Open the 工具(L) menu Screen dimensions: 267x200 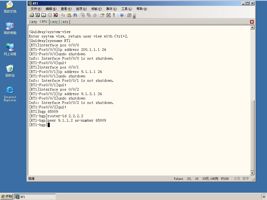pyautogui.click(x=127, y=9)
